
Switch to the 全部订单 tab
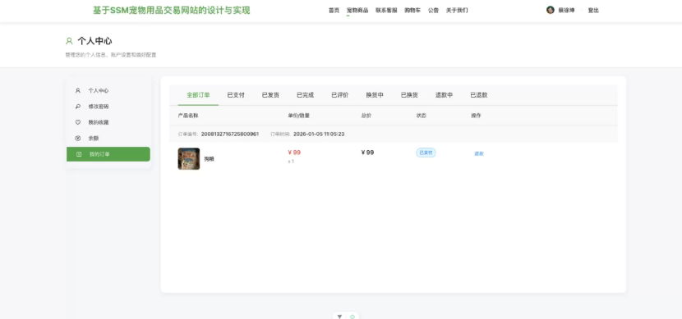click(198, 95)
